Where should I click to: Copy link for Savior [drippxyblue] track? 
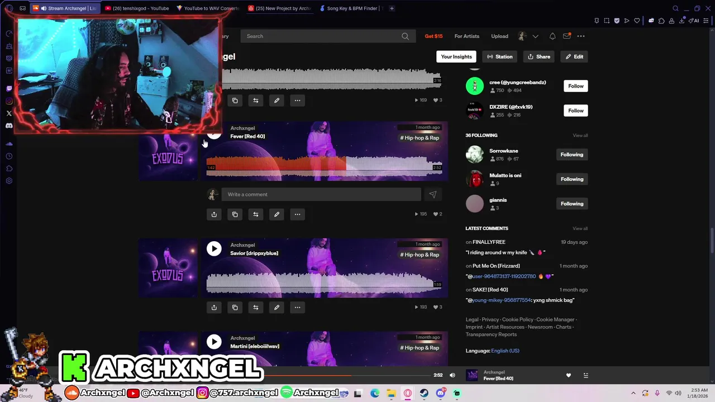coord(235,308)
